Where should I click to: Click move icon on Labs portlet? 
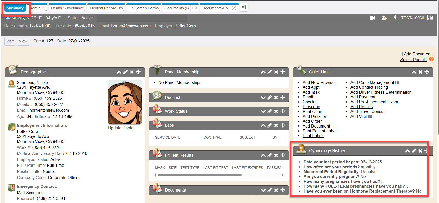click(283, 125)
